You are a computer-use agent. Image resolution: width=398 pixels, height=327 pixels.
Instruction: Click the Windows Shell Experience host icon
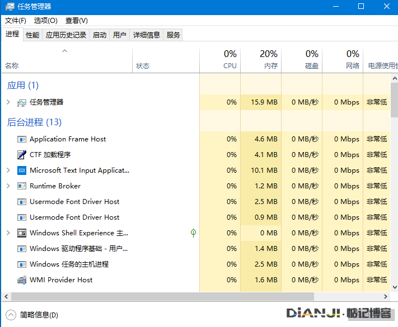22,233
